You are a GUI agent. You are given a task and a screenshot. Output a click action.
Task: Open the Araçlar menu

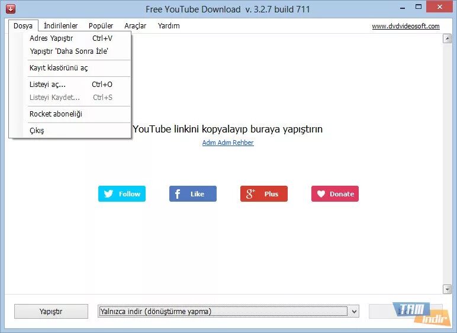135,25
